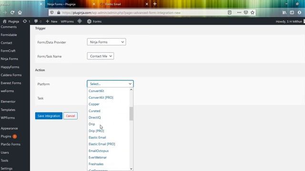Viewport: 305px width, 171px height.
Task: Click the Cancel button
Action: (71, 116)
